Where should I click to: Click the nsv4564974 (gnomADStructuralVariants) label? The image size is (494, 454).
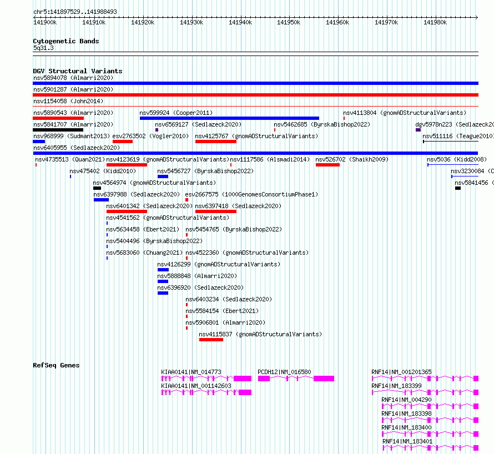coord(154,183)
